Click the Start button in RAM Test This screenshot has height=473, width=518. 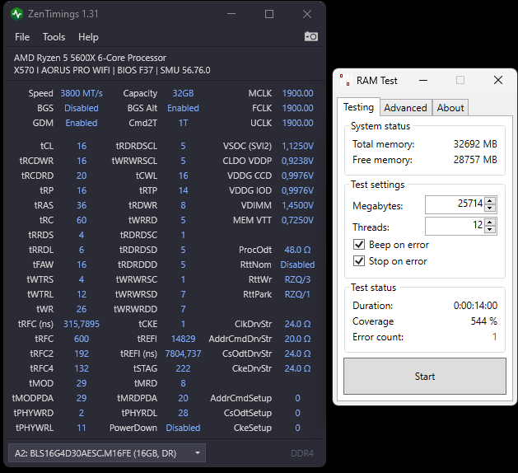coord(425,376)
